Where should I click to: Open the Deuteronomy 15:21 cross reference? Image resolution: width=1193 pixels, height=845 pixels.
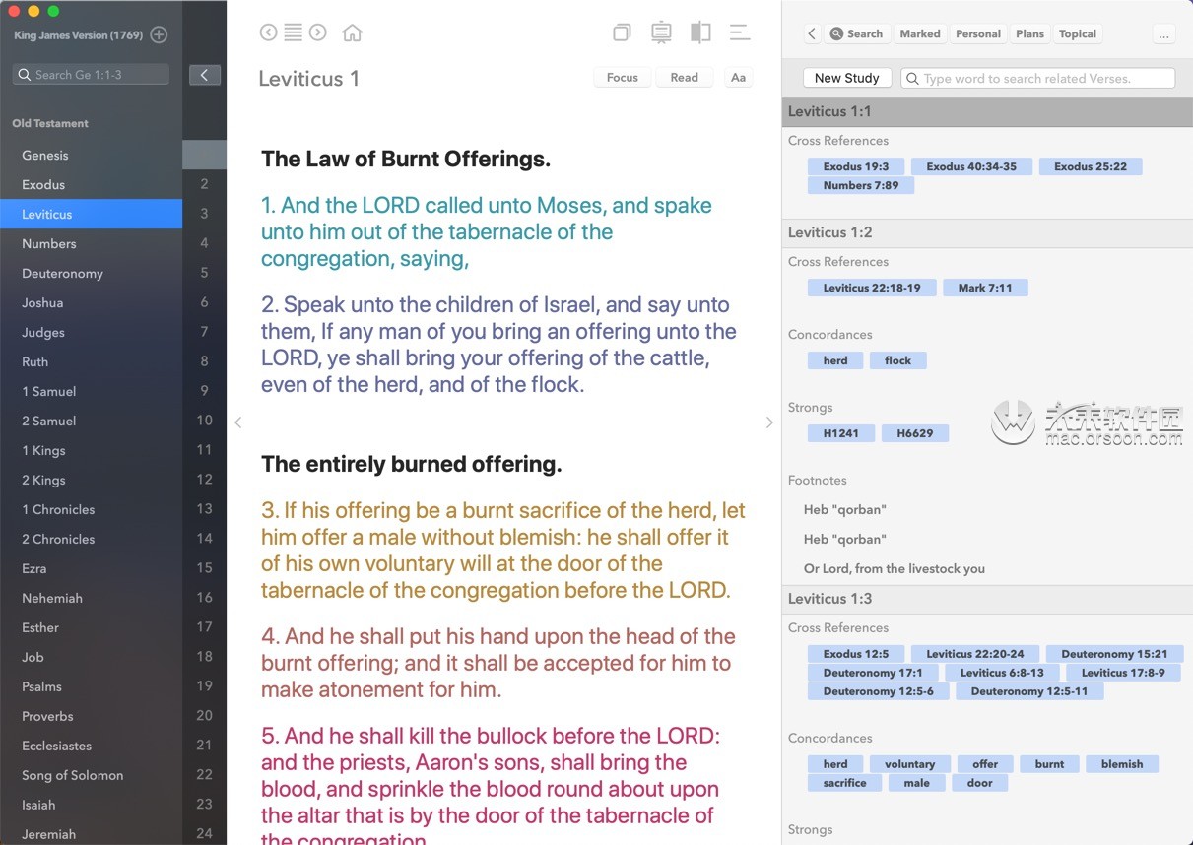click(x=1114, y=654)
